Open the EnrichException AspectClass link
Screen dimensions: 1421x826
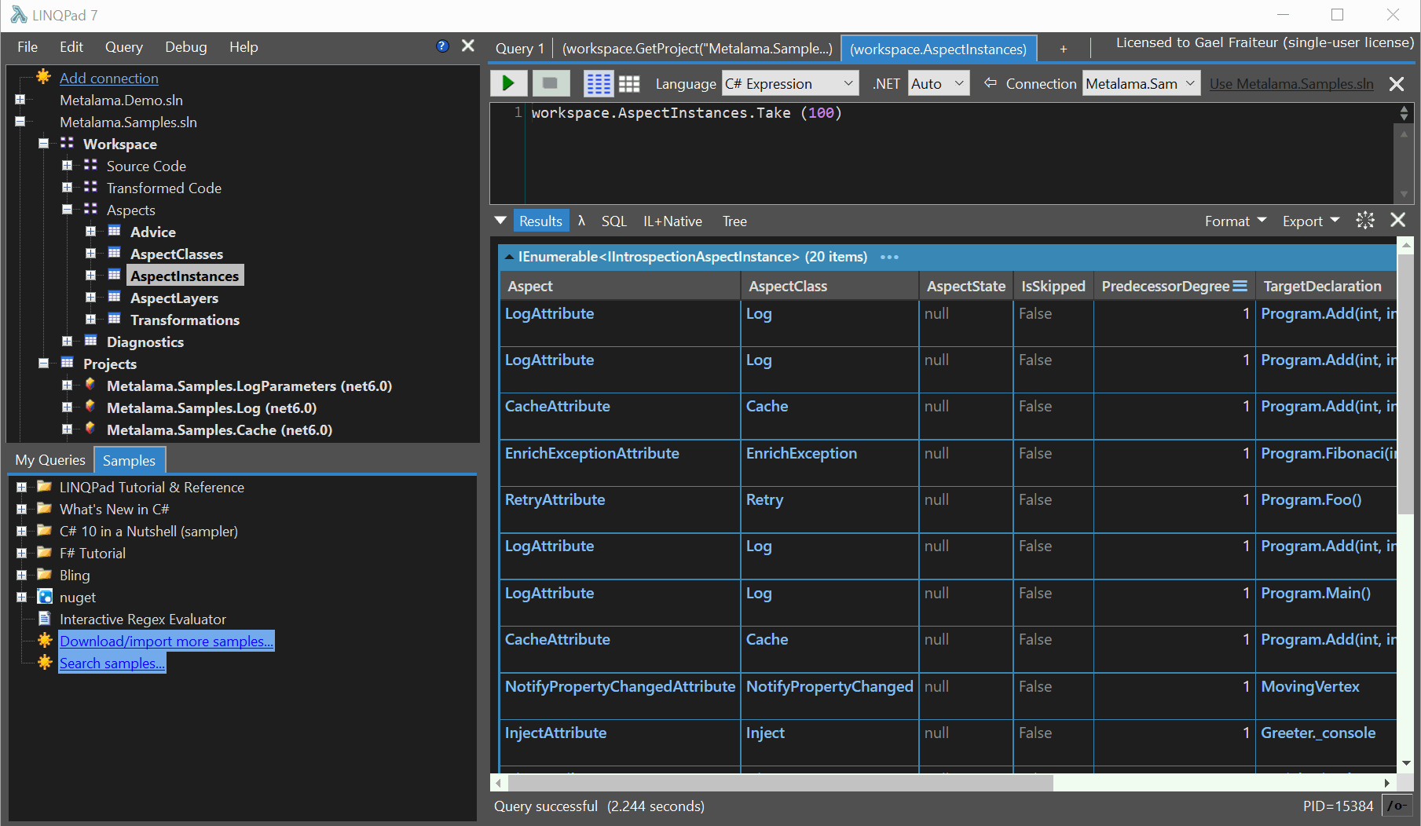801,453
